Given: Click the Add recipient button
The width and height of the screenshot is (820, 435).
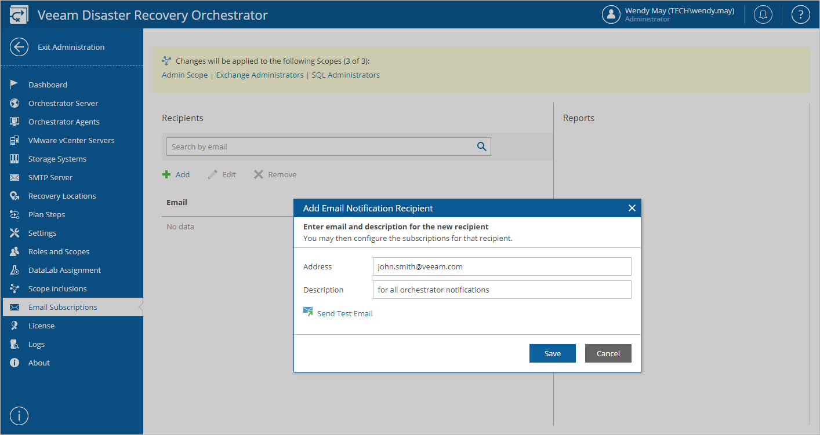Looking at the screenshot, I should tap(176, 174).
